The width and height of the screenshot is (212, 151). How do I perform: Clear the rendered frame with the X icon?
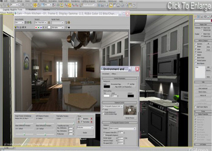(25, 27)
